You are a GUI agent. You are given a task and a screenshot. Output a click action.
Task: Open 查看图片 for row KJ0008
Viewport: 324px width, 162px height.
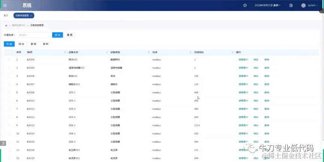[243, 92]
